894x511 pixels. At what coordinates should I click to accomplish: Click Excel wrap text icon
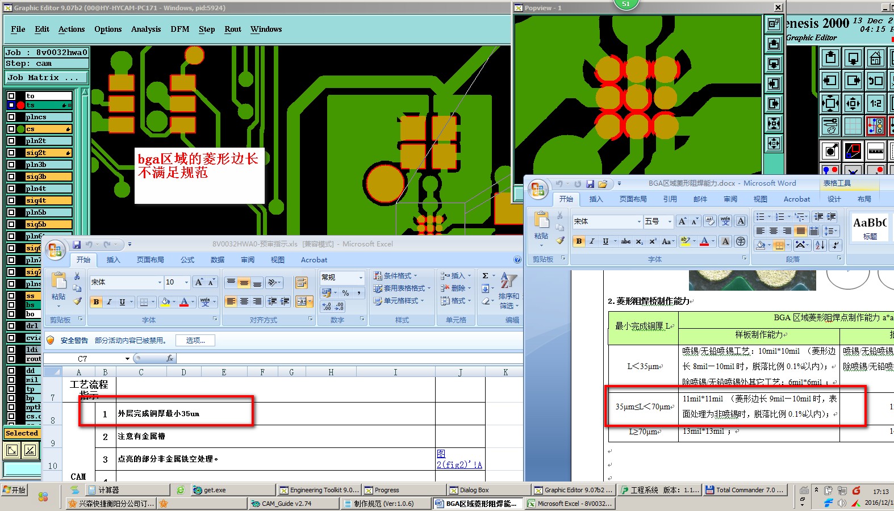pos(301,283)
